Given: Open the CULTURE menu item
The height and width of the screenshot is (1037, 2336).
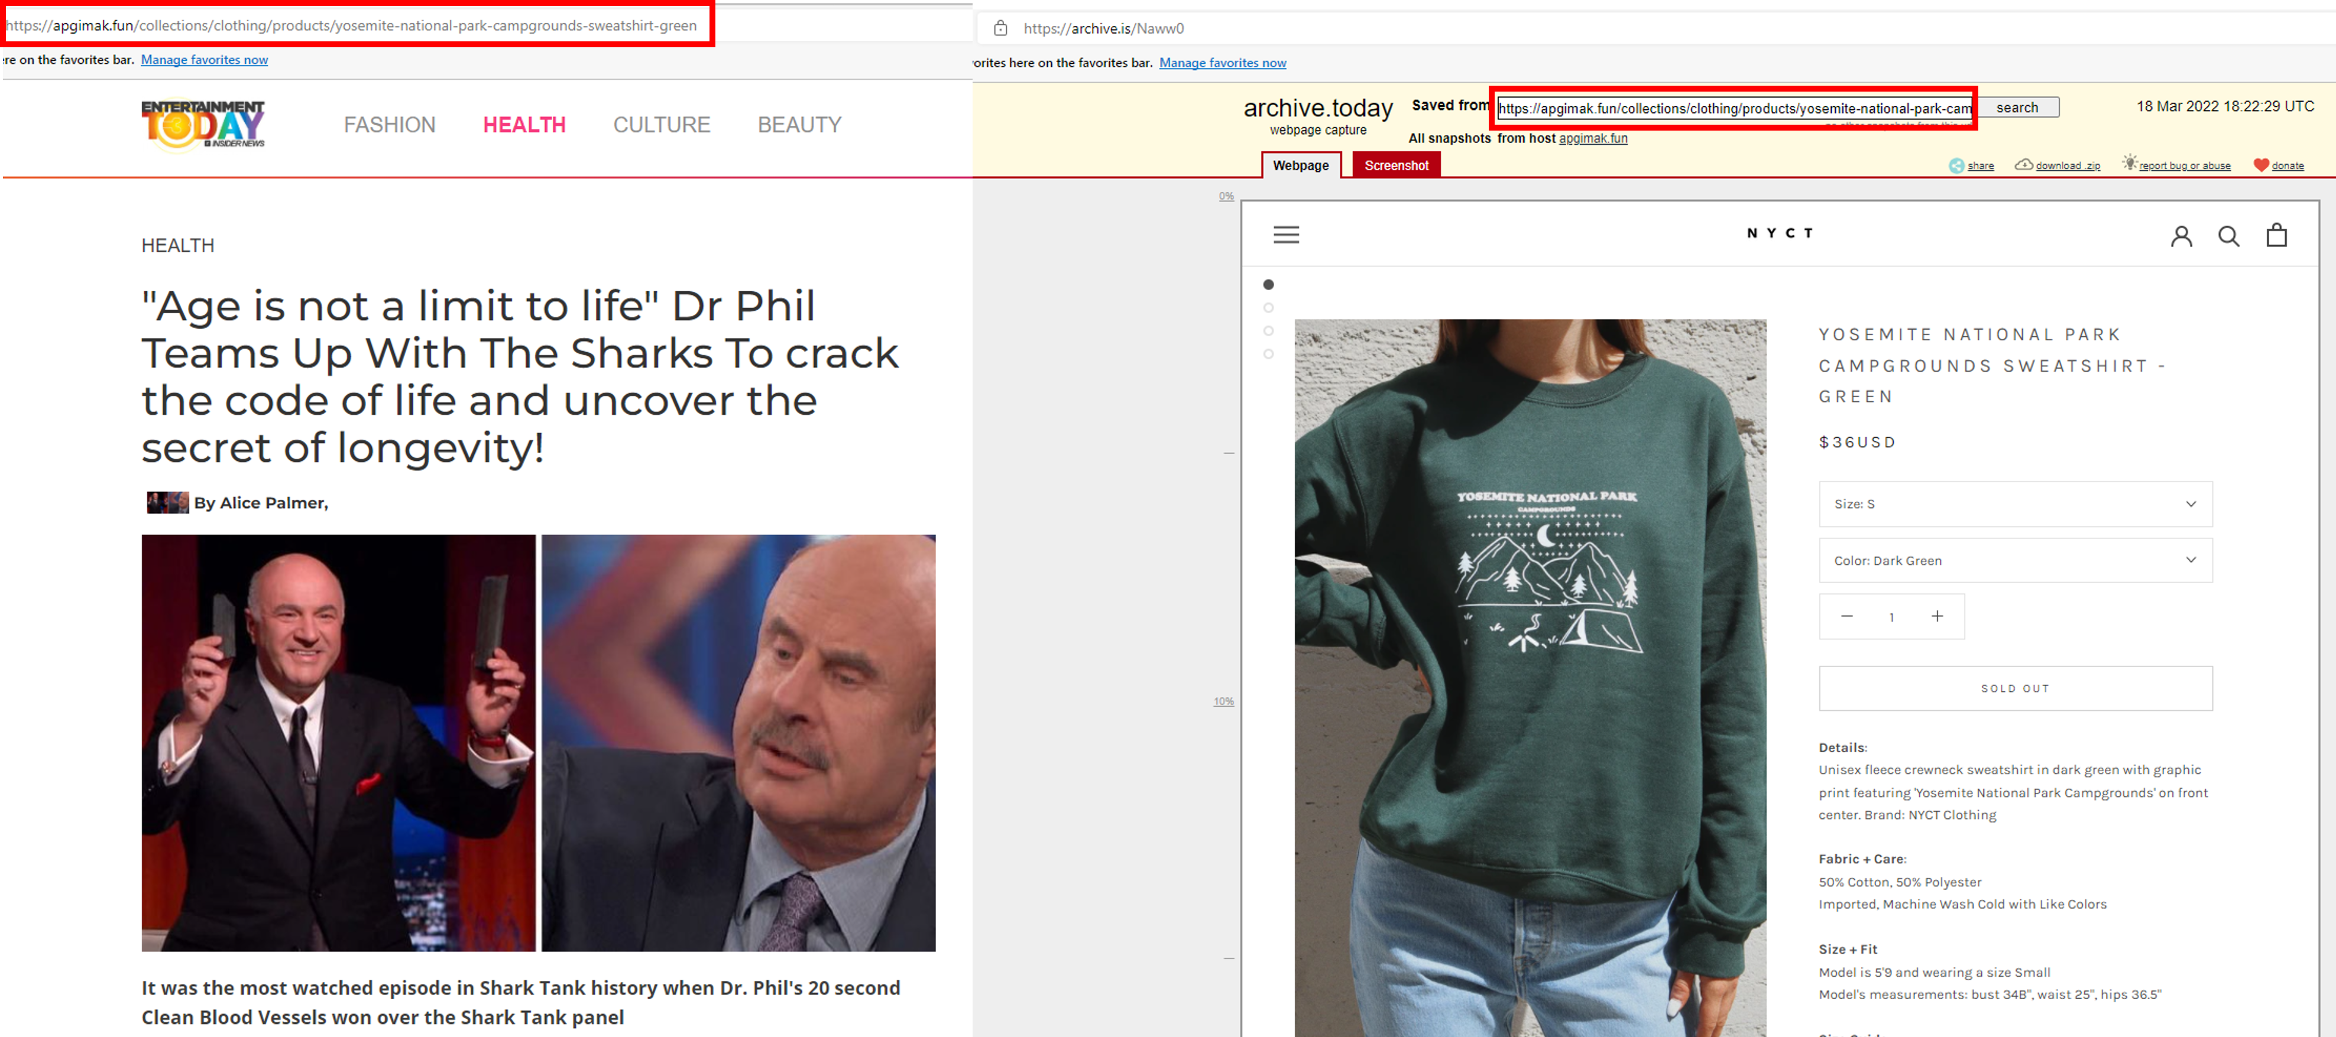Looking at the screenshot, I should (661, 125).
